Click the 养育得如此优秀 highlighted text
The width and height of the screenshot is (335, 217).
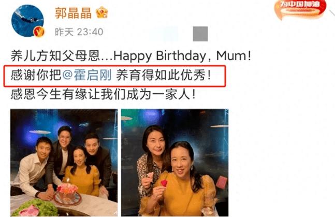click(x=164, y=75)
